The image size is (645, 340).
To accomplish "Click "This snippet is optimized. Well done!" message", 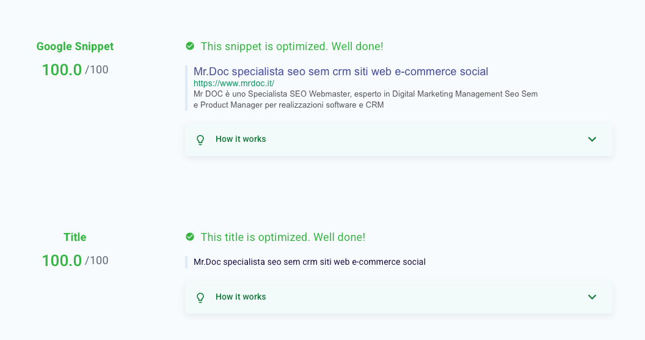I will point(291,46).
